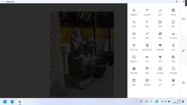Select the White Balance (白平衡) tool
Image resolution: width=187 pixels, height=105 pixels.
[173, 12]
